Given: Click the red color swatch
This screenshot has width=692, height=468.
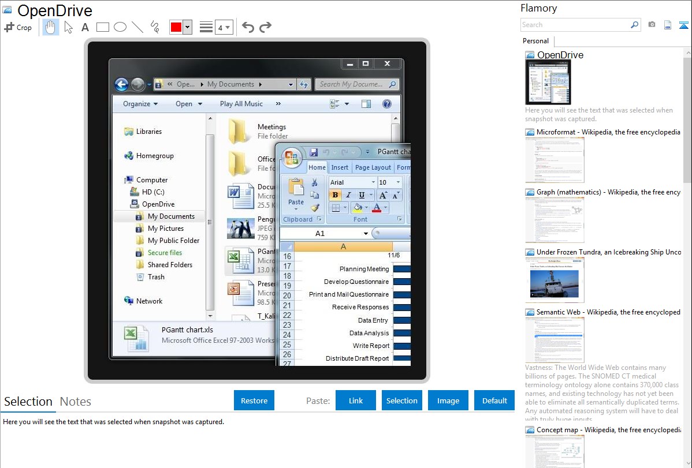Looking at the screenshot, I should [176, 27].
